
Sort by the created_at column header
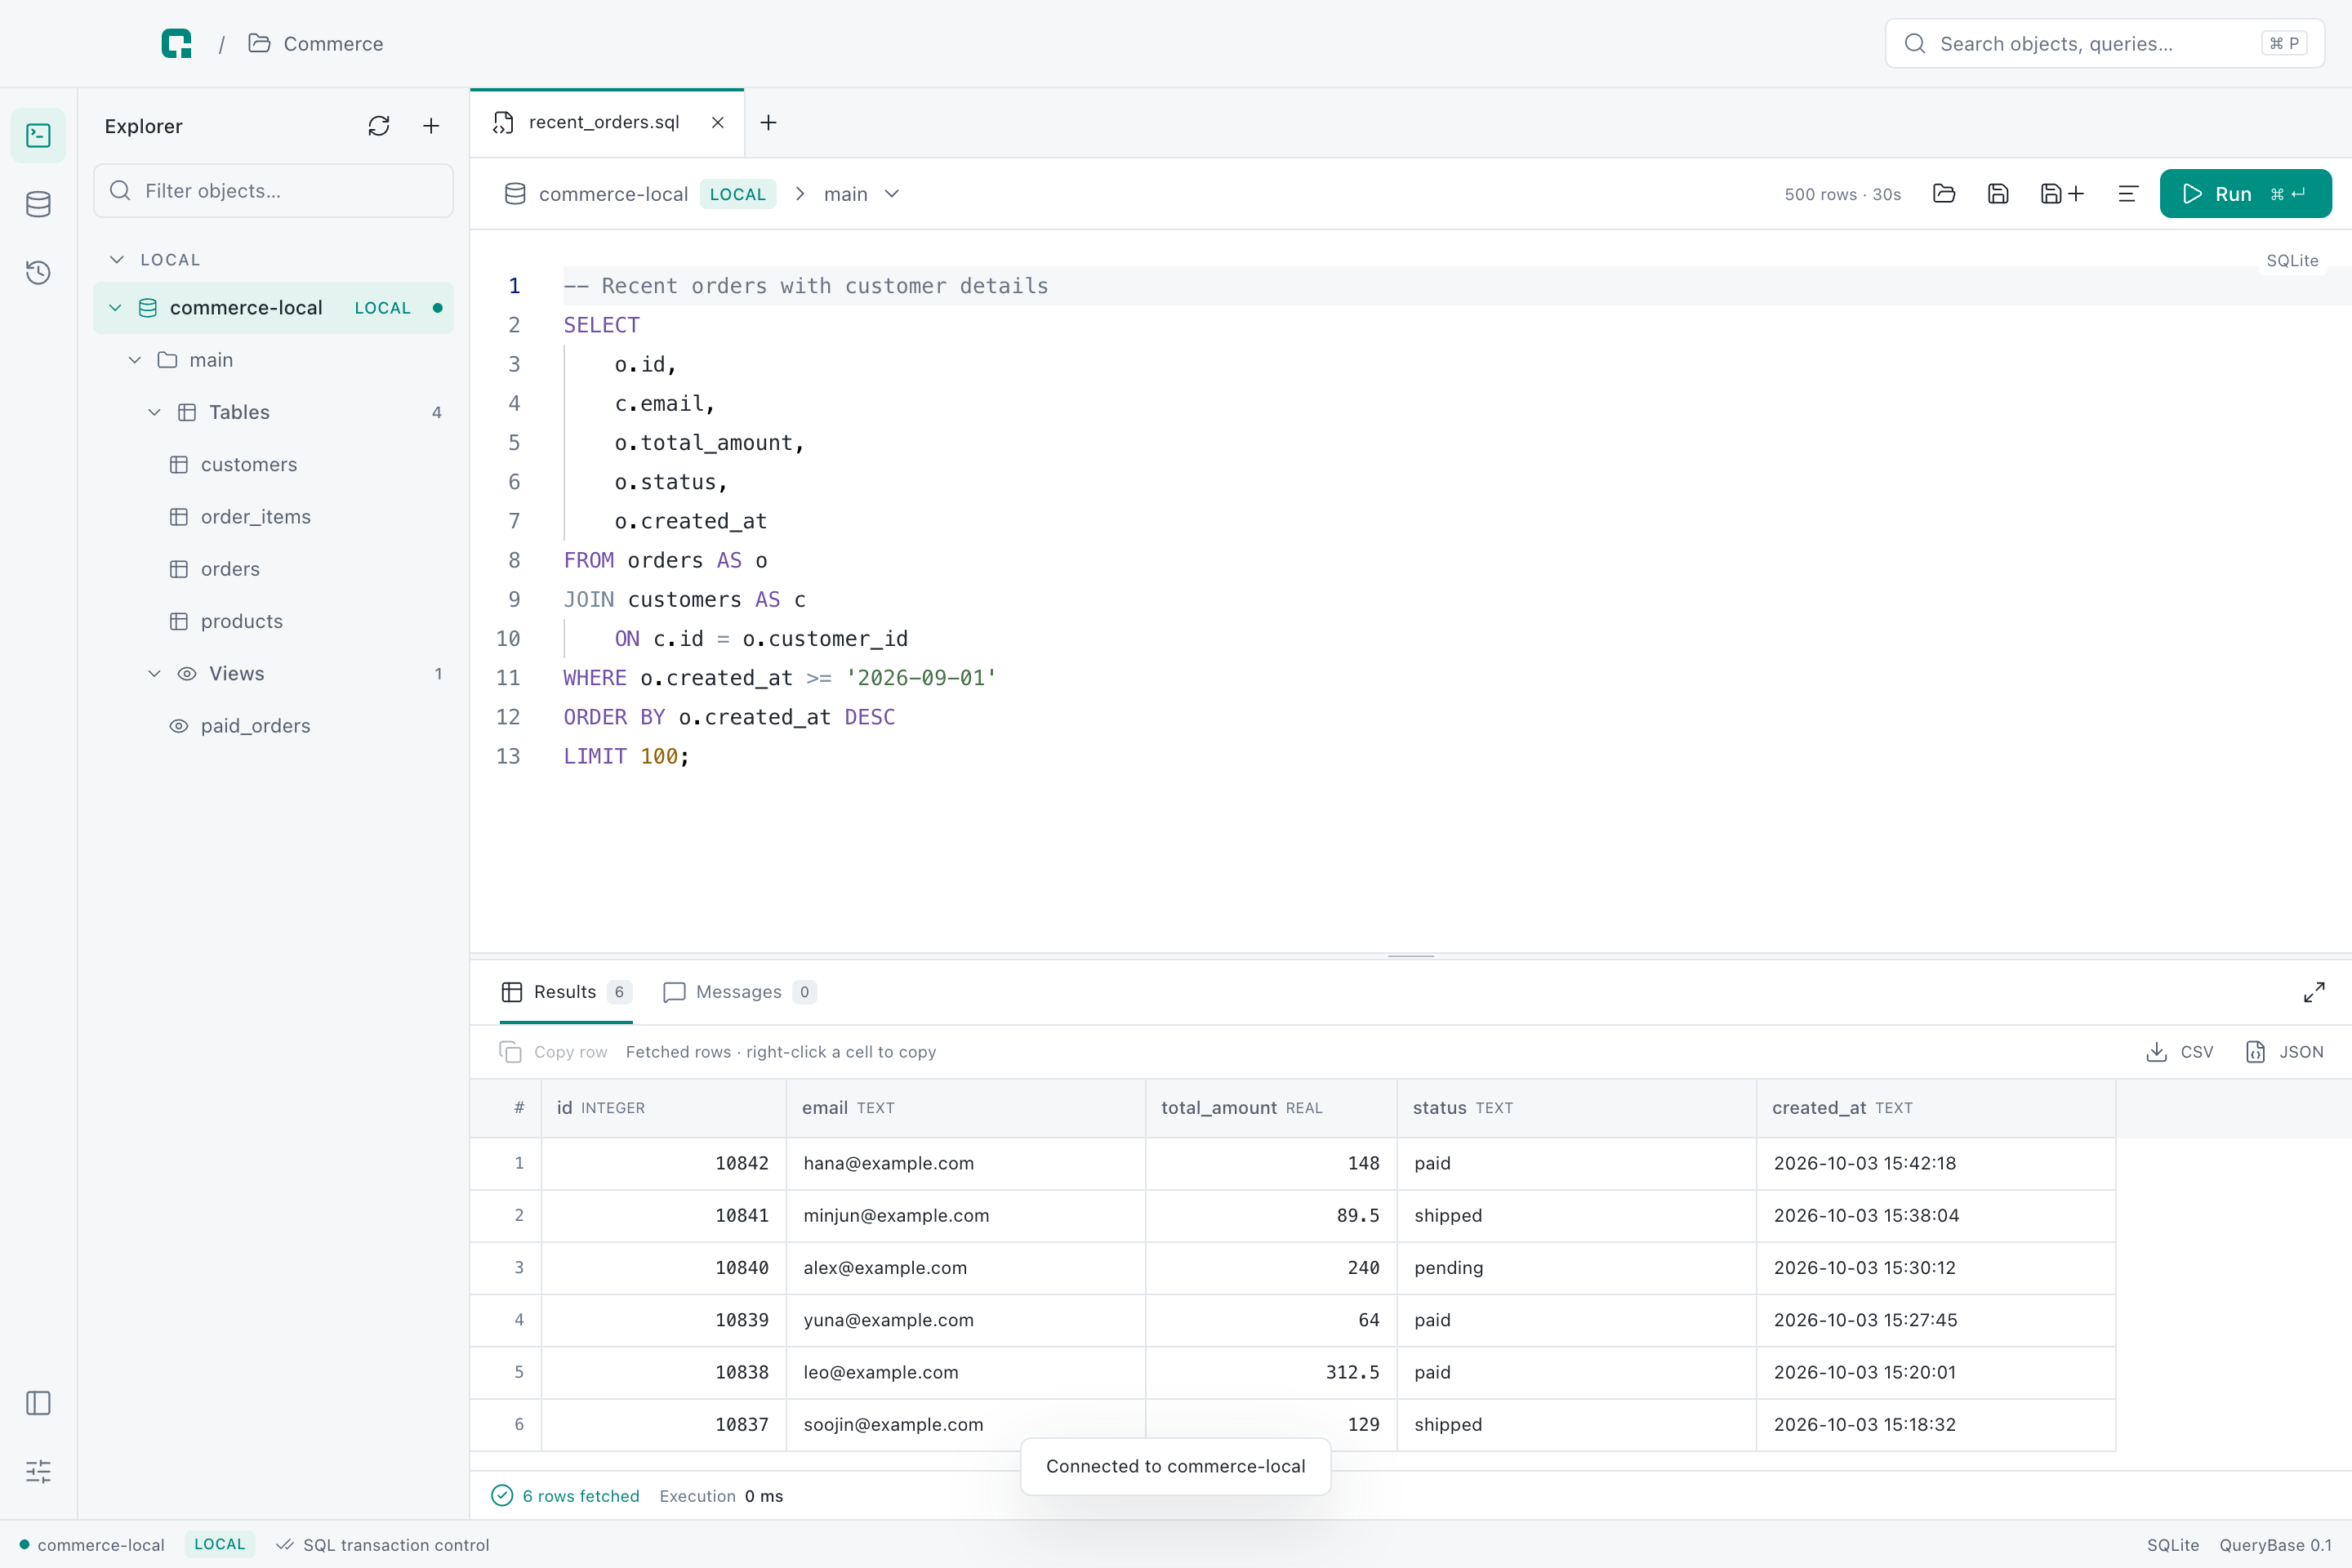[x=1936, y=1108]
